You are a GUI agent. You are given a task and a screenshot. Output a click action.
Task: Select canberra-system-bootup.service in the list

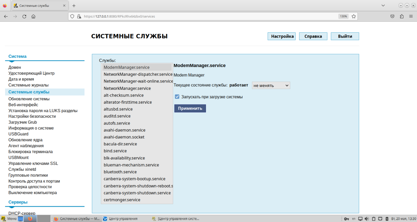[137, 179]
